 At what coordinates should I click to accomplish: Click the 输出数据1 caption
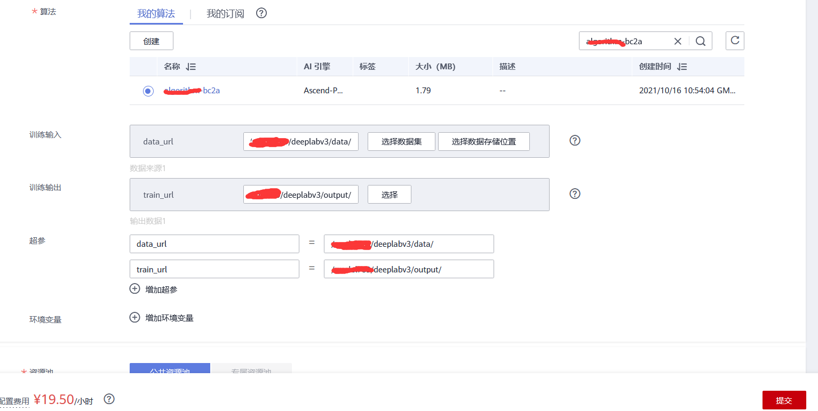(x=148, y=221)
